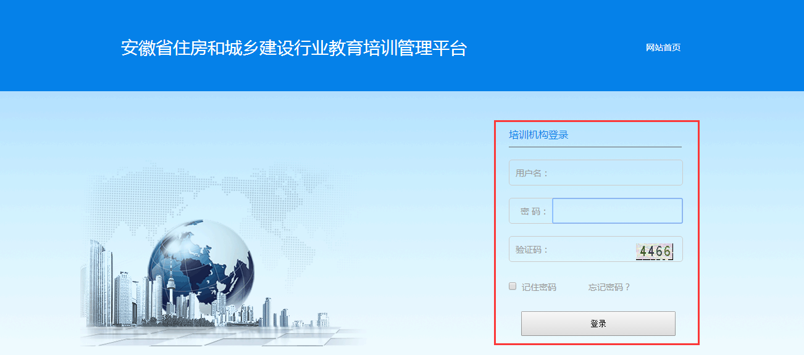The height and width of the screenshot is (355, 804).
Task: Focus the 验证码 input field
Action: coord(572,249)
